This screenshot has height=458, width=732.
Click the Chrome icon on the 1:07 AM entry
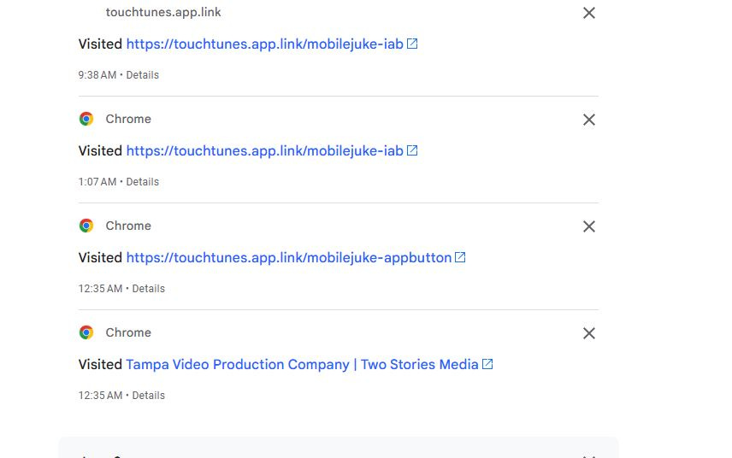[x=86, y=119]
